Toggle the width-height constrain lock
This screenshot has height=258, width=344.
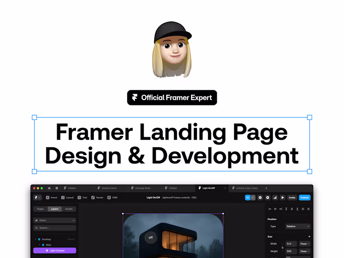283,247
